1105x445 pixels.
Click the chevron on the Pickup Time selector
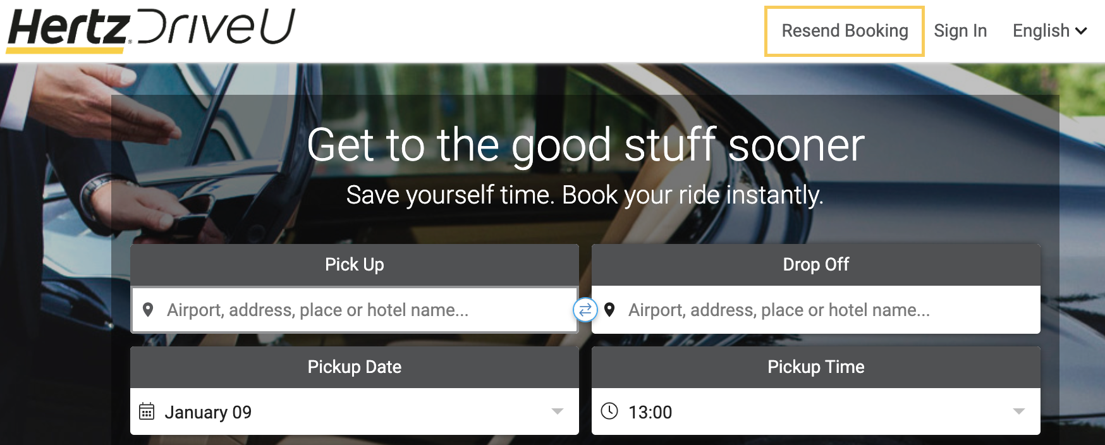pos(1018,411)
